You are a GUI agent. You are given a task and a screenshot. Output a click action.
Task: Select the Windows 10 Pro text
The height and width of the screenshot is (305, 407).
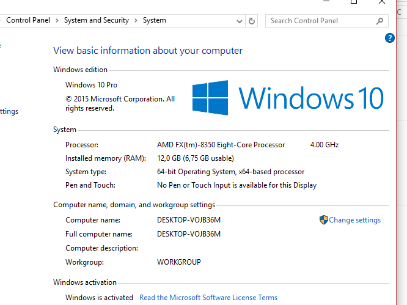(92, 85)
